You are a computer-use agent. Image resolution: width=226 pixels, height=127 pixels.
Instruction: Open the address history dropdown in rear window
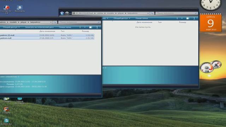pos(148,13)
